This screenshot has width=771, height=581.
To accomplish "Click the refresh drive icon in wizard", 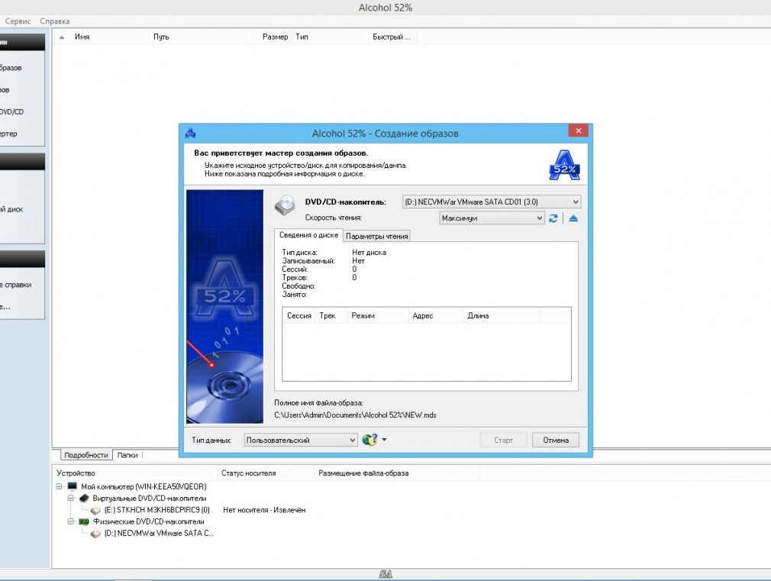I will (x=553, y=218).
